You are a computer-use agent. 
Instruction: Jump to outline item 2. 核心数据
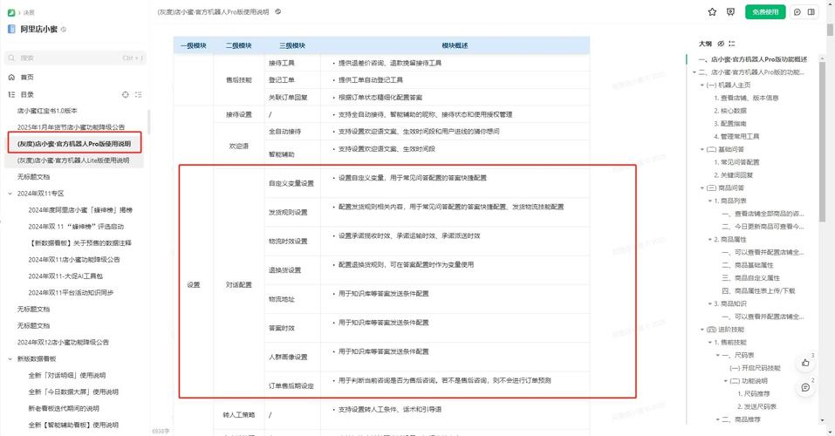[x=730, y=111]
